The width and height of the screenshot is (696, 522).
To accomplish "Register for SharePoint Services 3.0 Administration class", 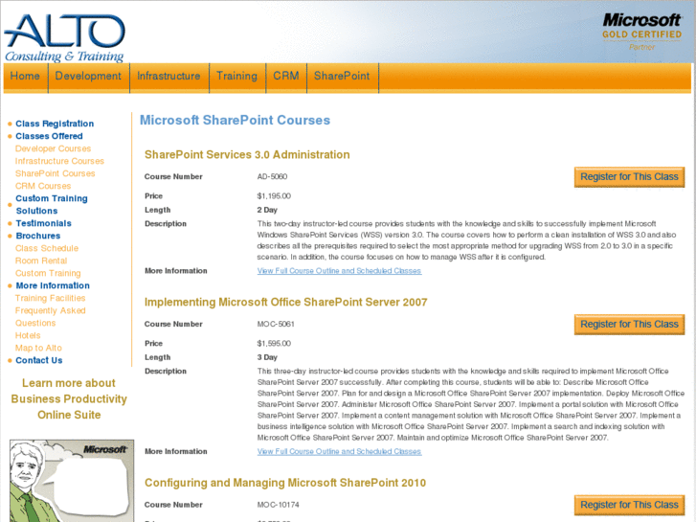I will click(629, 177).
